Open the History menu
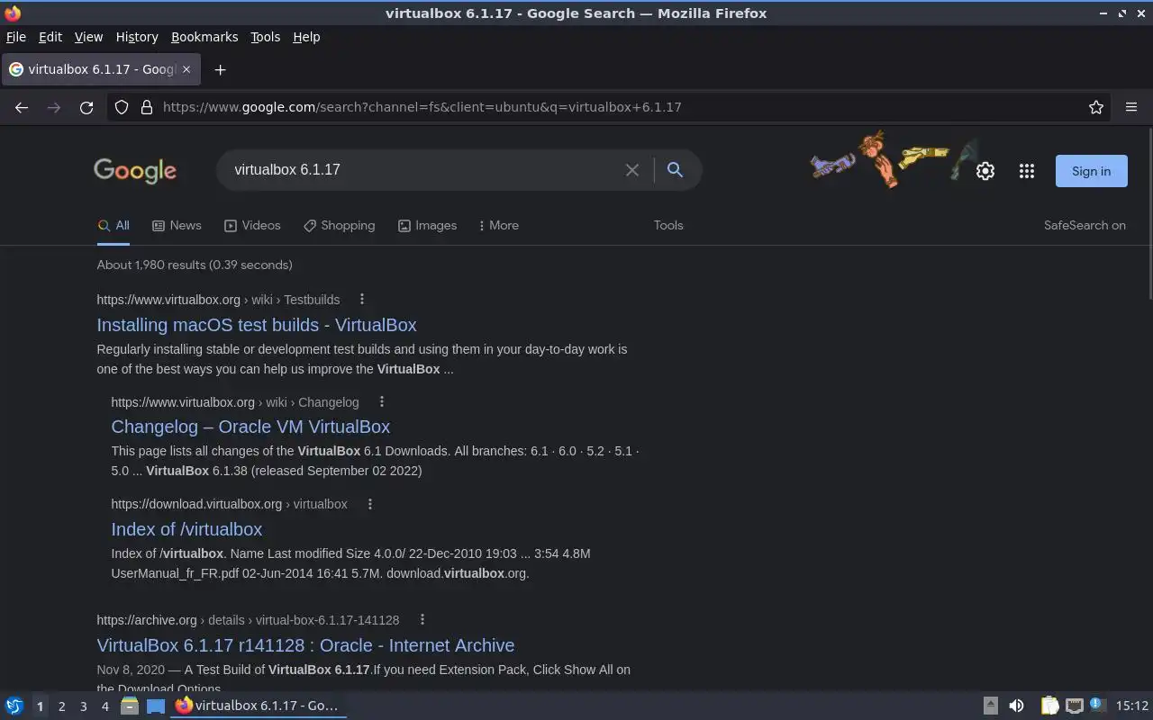This screenshot has height=720, width=1153. tap(137, 37)
